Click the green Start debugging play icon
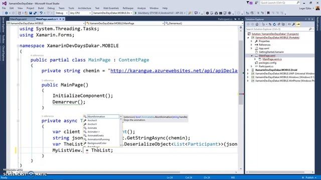The height and width of the screenshot is (180, 321). [x=135, y=13]
